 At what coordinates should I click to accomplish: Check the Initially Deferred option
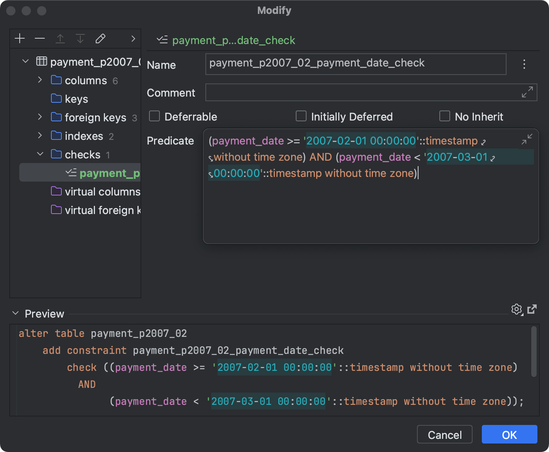click(x=301, y=116)
